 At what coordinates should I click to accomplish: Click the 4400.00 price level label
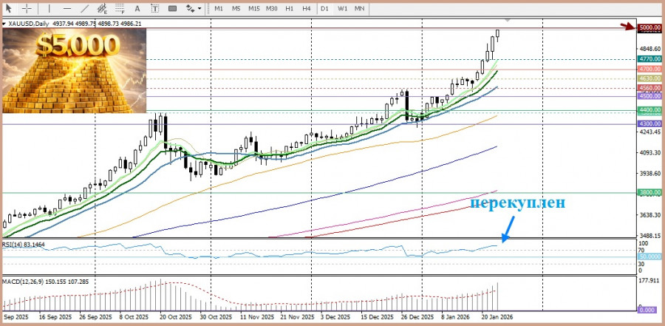[x=650, y=110]
